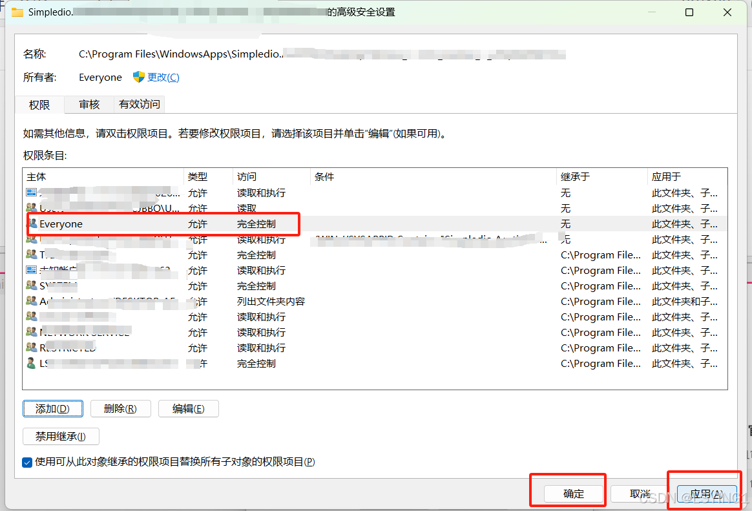Viewport: 752px width, 511px height.
Task: Sort by the 主体 column header
Action: [x=103, y=177]
